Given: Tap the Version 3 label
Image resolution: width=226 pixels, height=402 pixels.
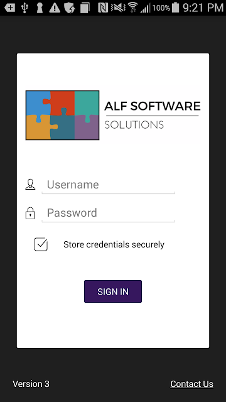Looking at the screenshot, I should 31,384.
